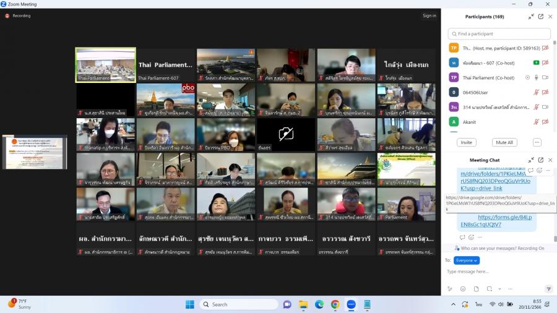Click the file attachment icon in chat

[476, 289]
